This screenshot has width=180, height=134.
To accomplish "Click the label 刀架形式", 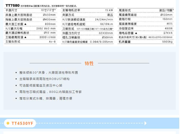I will (68, 29).
